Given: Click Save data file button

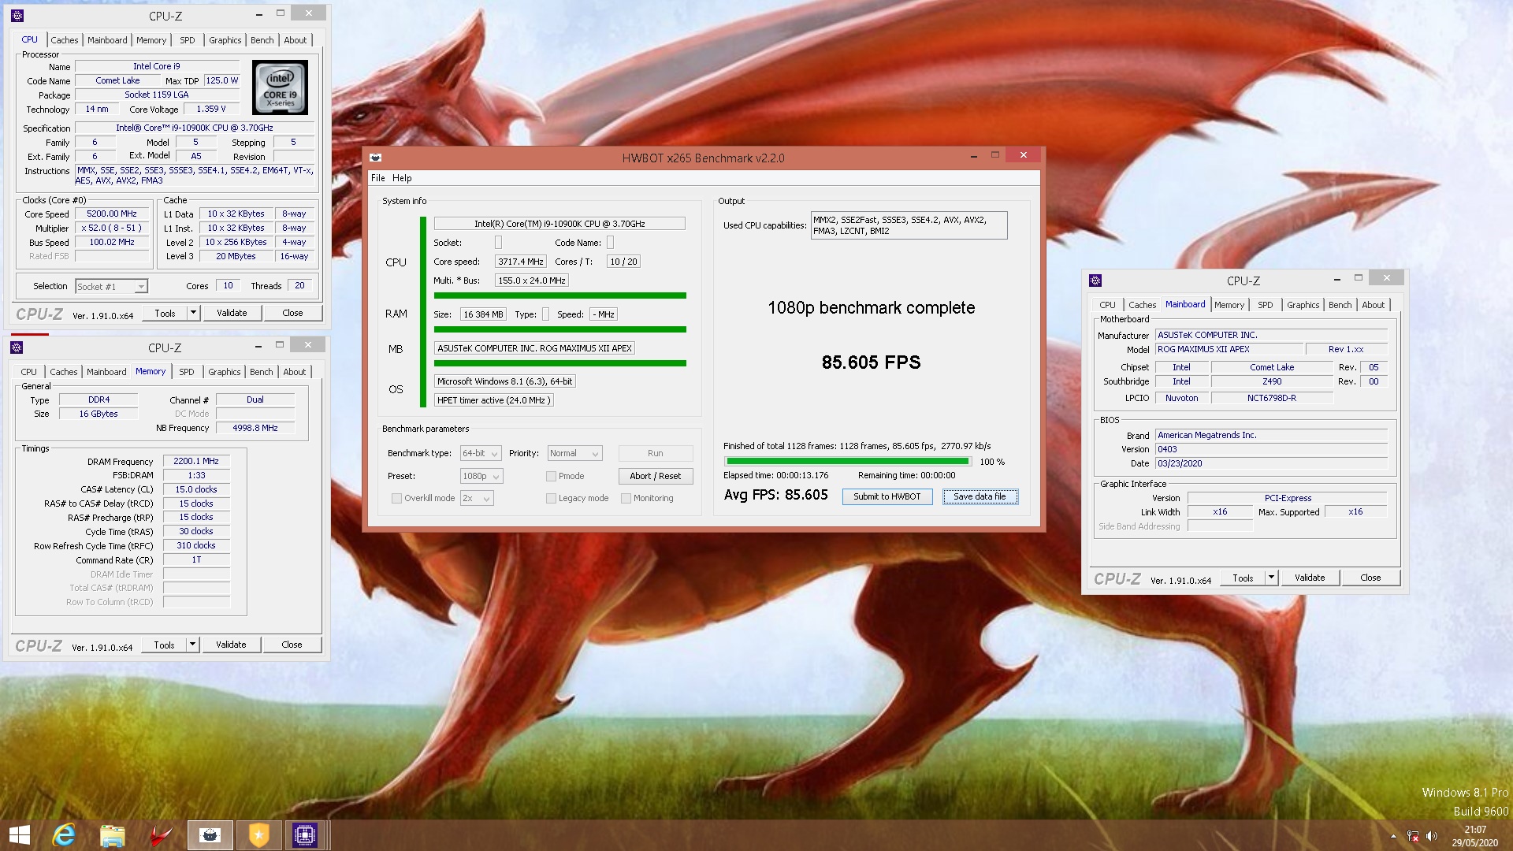Looking at the screenshot, I should [x=980, y=496].
